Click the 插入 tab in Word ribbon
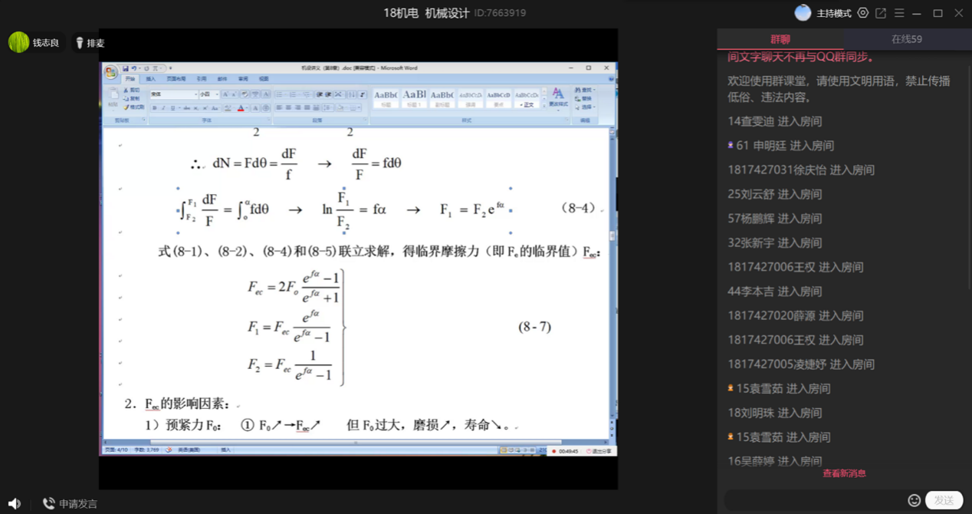Image resolution: width=972 pixels, height=514 pixels. tap(151, 79)
